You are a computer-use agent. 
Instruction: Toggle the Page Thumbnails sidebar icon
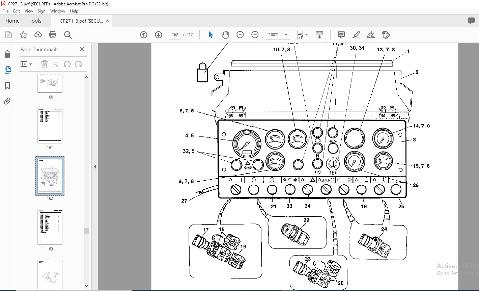click(7, 70)
